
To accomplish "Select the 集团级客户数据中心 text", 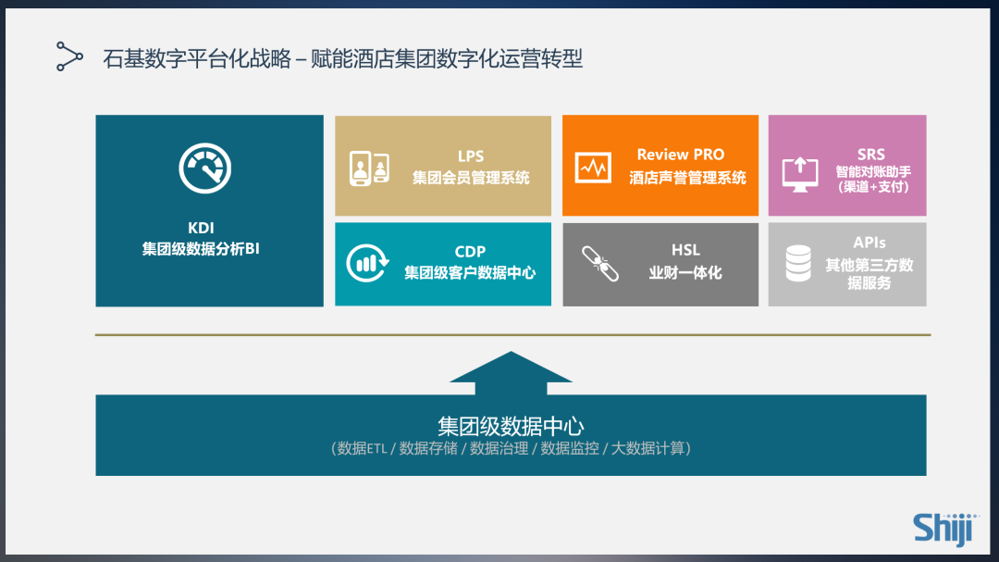I will pos(470,273).
